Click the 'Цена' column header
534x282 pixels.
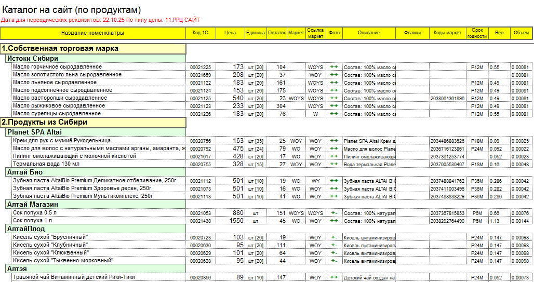230,33
